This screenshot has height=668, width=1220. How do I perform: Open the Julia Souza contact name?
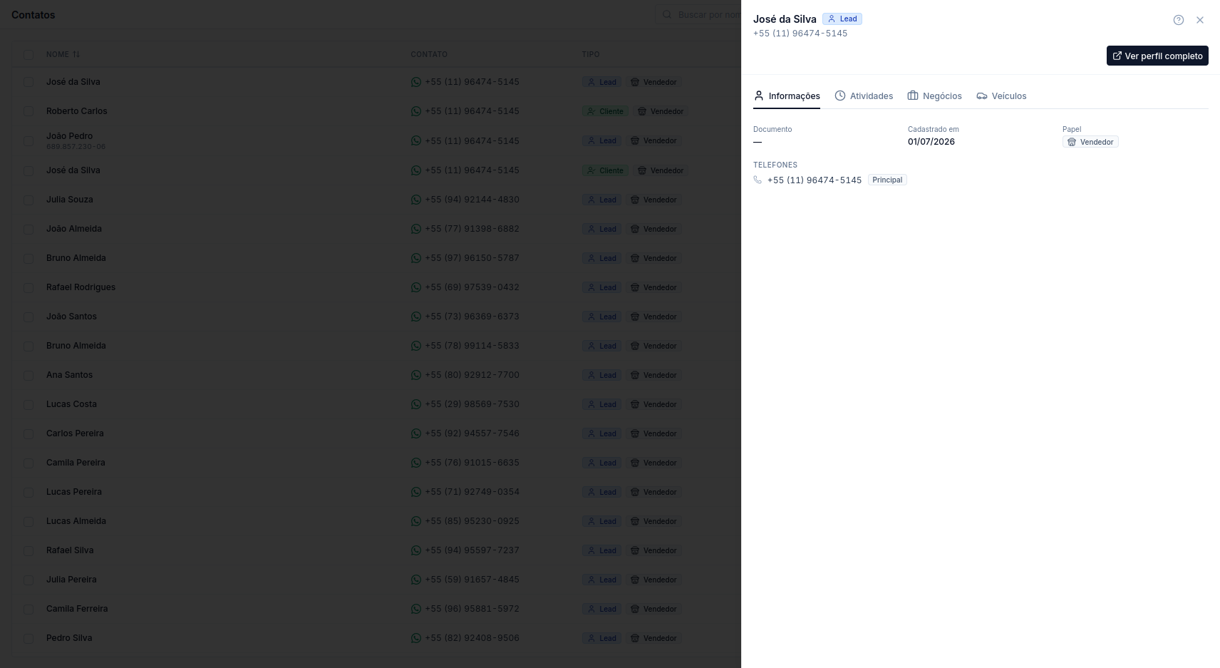click(x=70, y=200)
